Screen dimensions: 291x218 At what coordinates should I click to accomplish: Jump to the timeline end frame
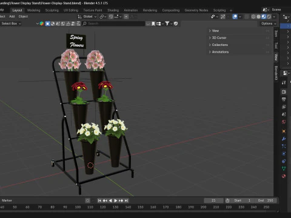click(x=126, y=200)
